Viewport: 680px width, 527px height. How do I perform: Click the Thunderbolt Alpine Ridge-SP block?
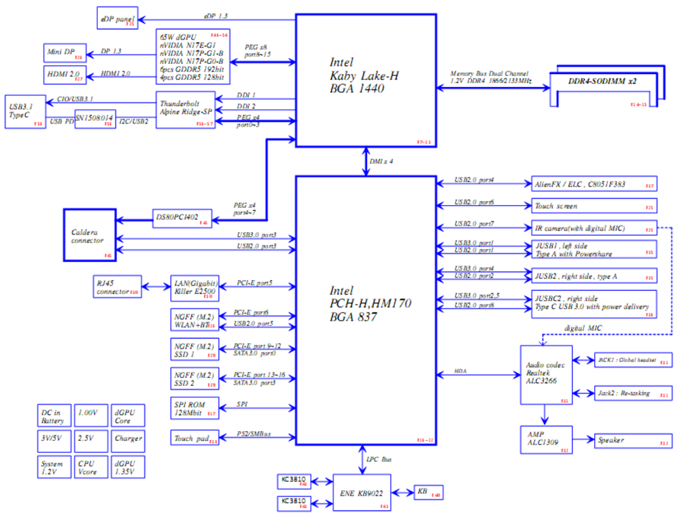coord(185,109)
